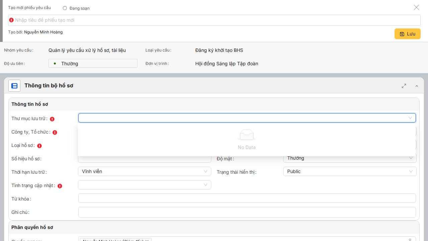Open the Trạng thái hiển thị dropdown
The height and width of the screenshot is (241, 428).
pos(349,171)
